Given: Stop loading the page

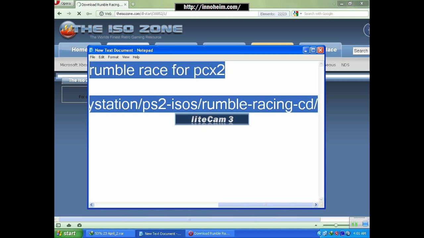Looking at the screenshot, I should [79, 14].
